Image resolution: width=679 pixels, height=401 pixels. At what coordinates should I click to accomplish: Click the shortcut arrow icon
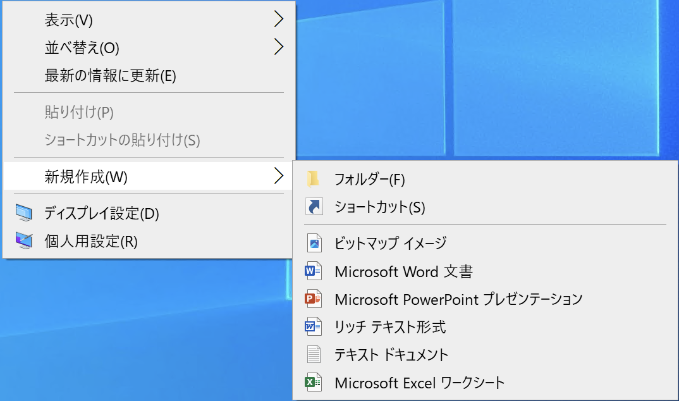click(314, 207)
